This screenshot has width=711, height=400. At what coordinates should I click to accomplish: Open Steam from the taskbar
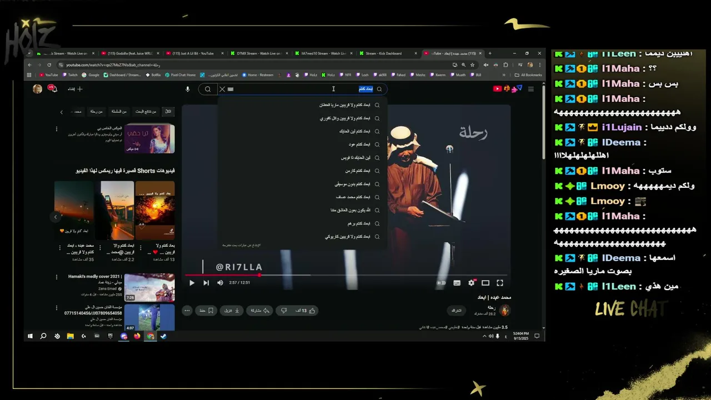(x=163, y=336)
